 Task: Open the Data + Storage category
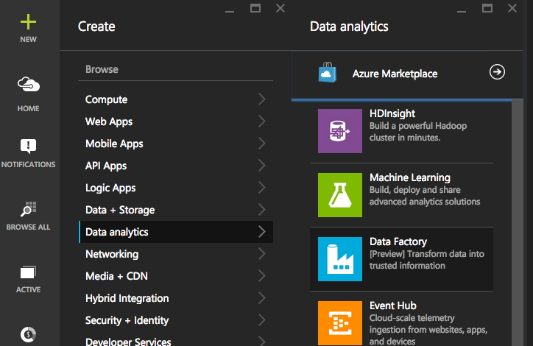176,210
